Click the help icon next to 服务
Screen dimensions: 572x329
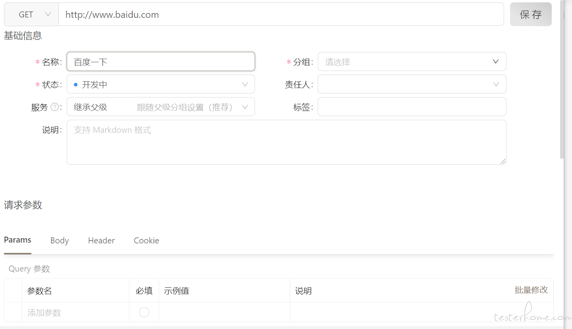tap(55, 107)
